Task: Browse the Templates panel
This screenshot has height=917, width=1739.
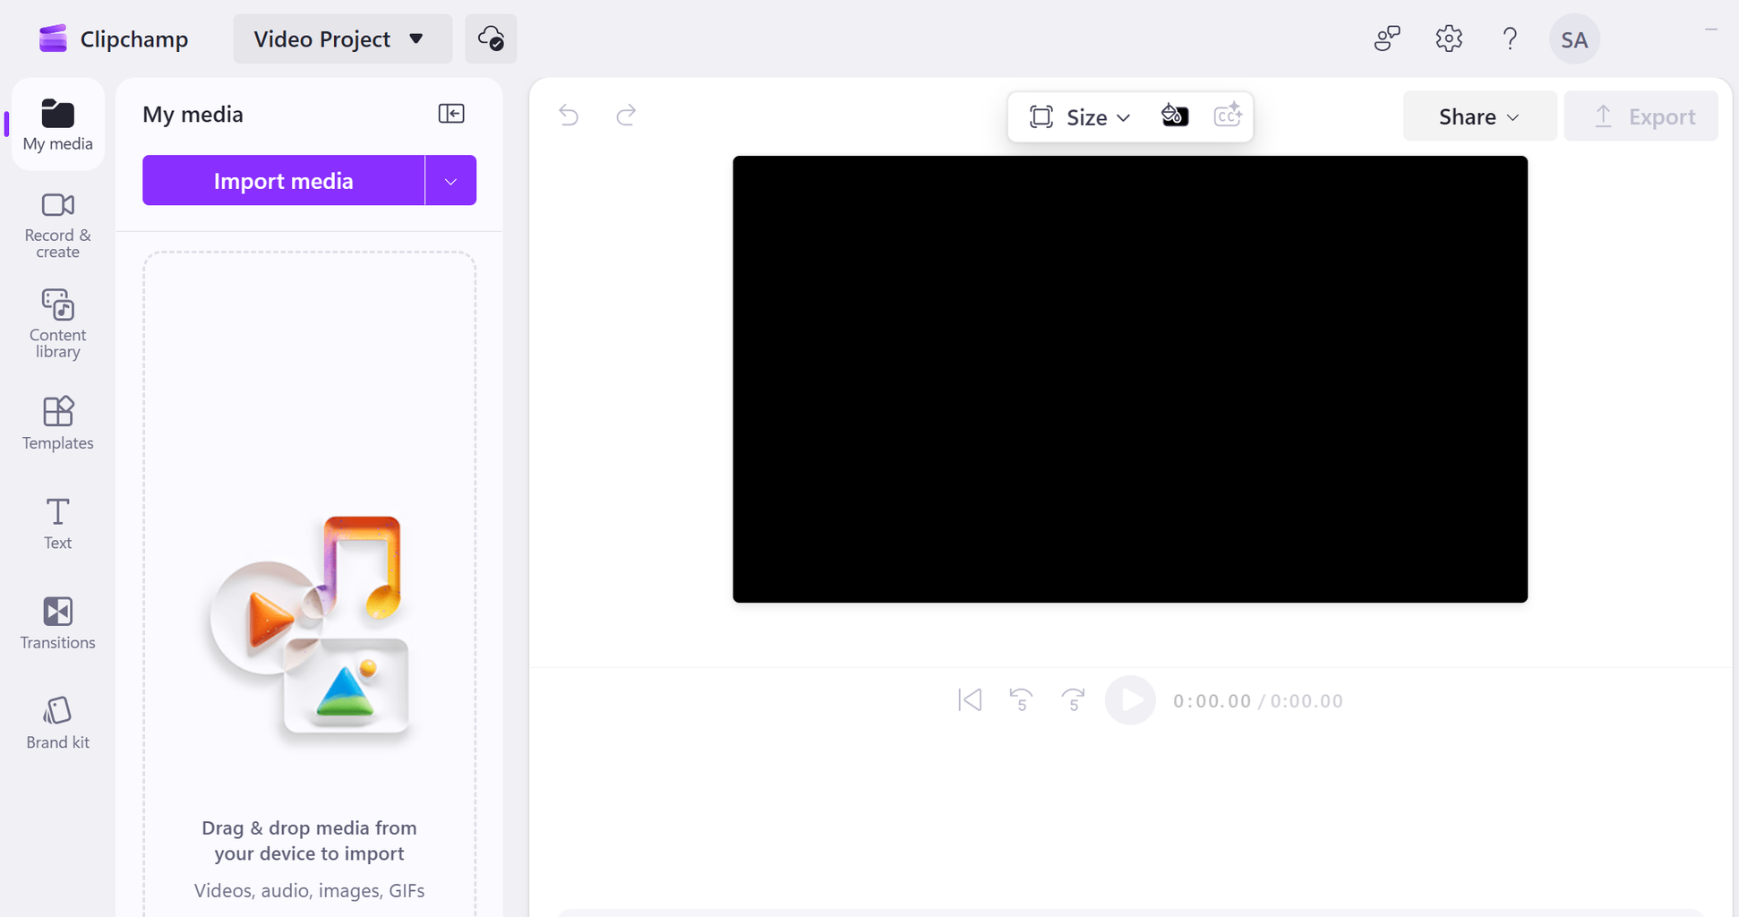Action: pyautogui.click(x=56, y=424)
